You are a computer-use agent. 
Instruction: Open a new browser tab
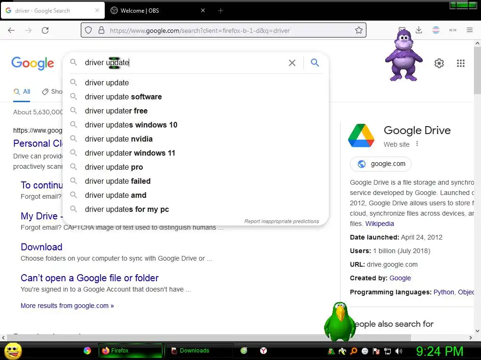pos(221,10)
